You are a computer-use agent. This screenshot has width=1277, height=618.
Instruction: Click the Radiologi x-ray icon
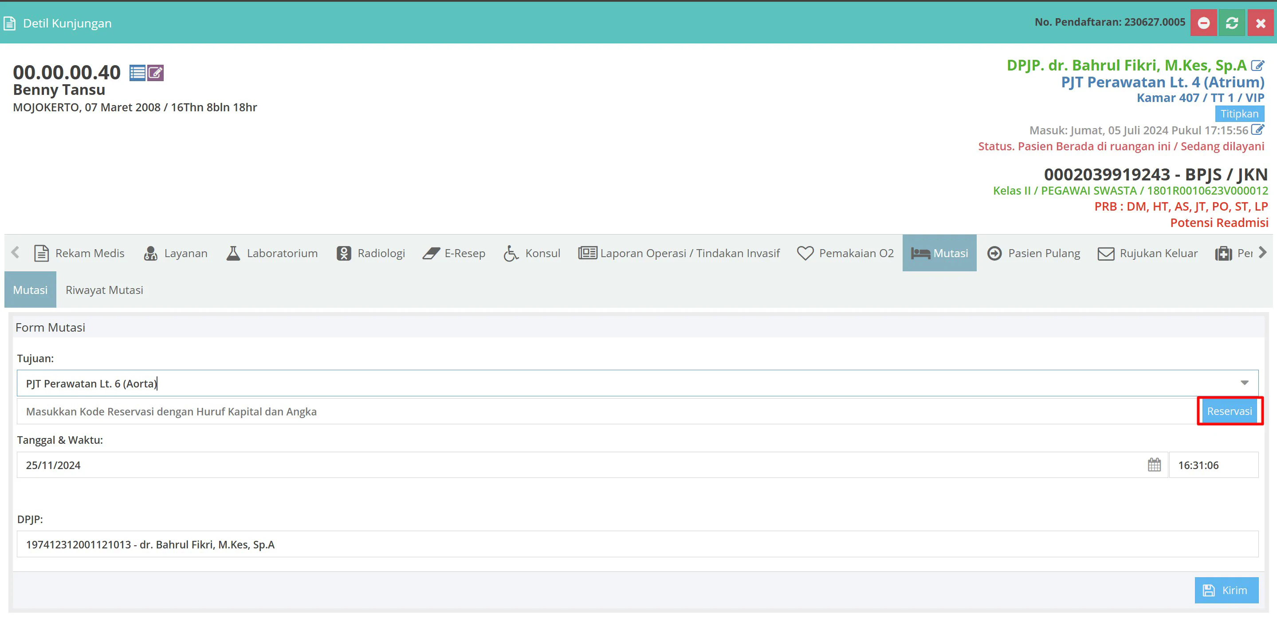tap(344, 253)
